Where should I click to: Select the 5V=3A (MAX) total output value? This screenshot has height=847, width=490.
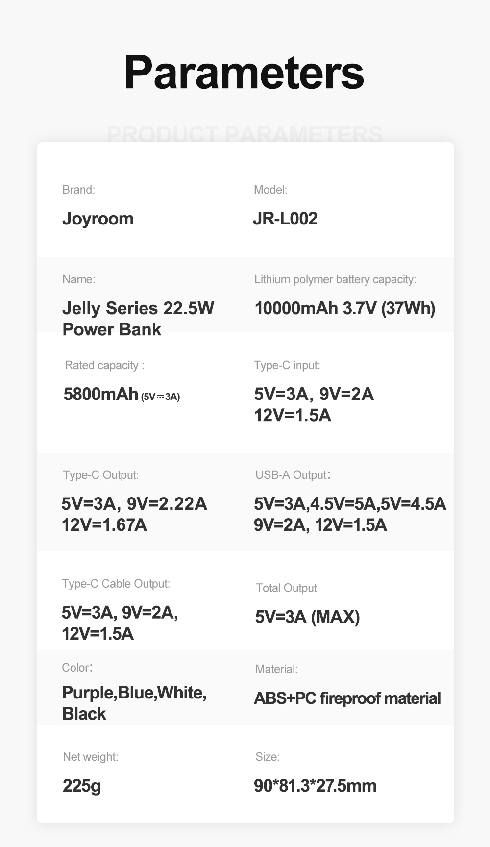[307, 617]
